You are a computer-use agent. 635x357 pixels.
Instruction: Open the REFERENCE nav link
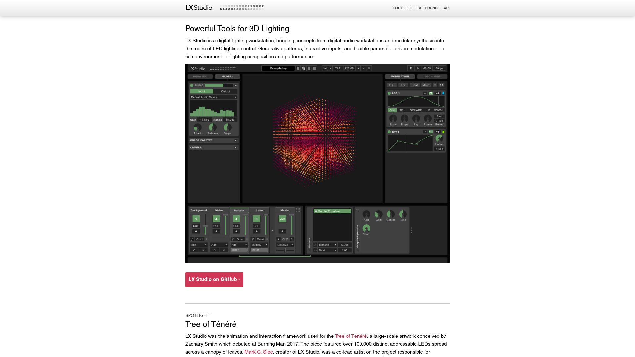tap(429, 8)
